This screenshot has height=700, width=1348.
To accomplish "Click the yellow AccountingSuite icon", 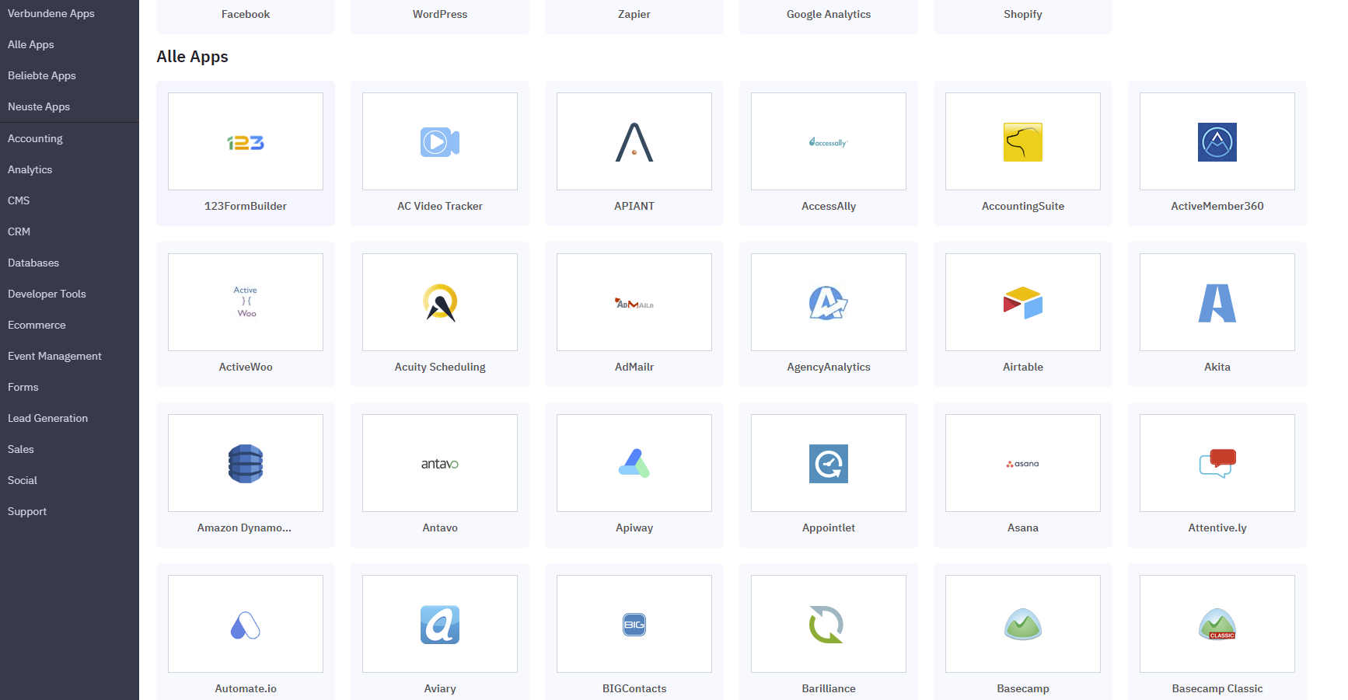I will (1023, 142).
